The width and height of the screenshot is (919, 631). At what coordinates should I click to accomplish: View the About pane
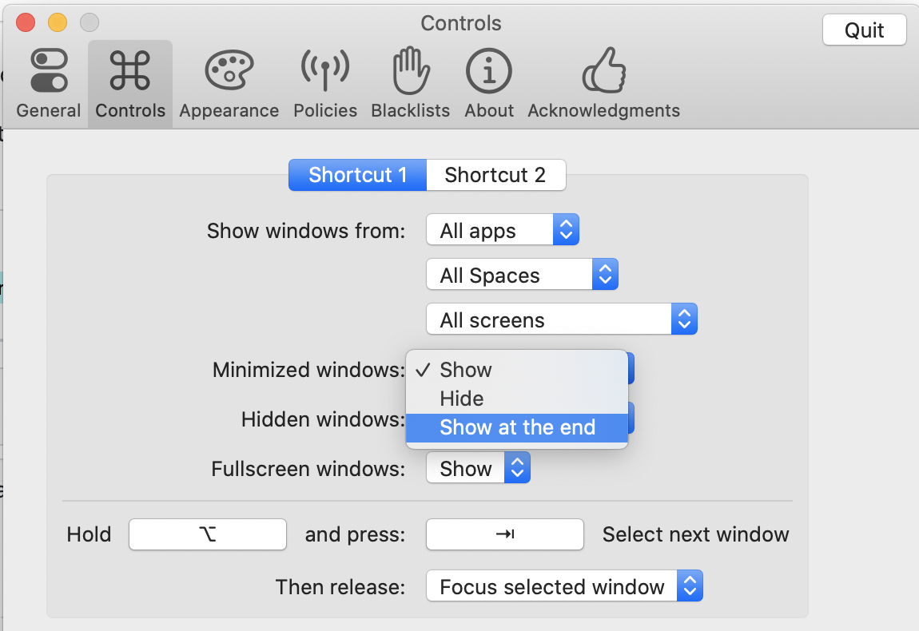(488, 80)
